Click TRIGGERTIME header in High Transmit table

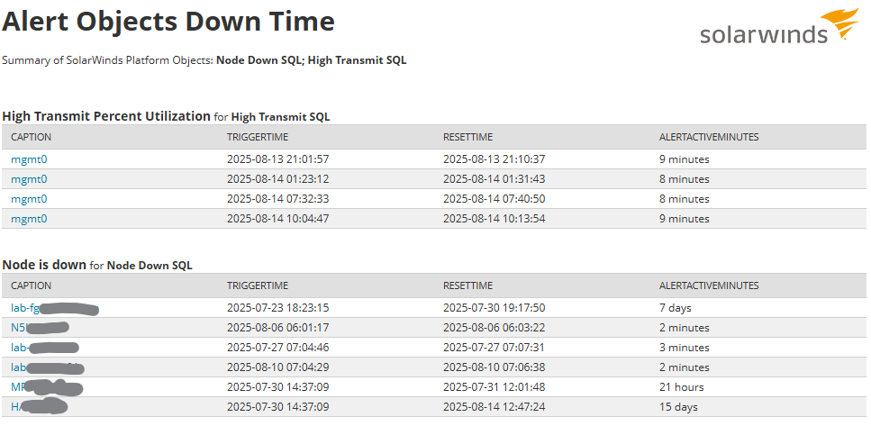pos(258,137)
